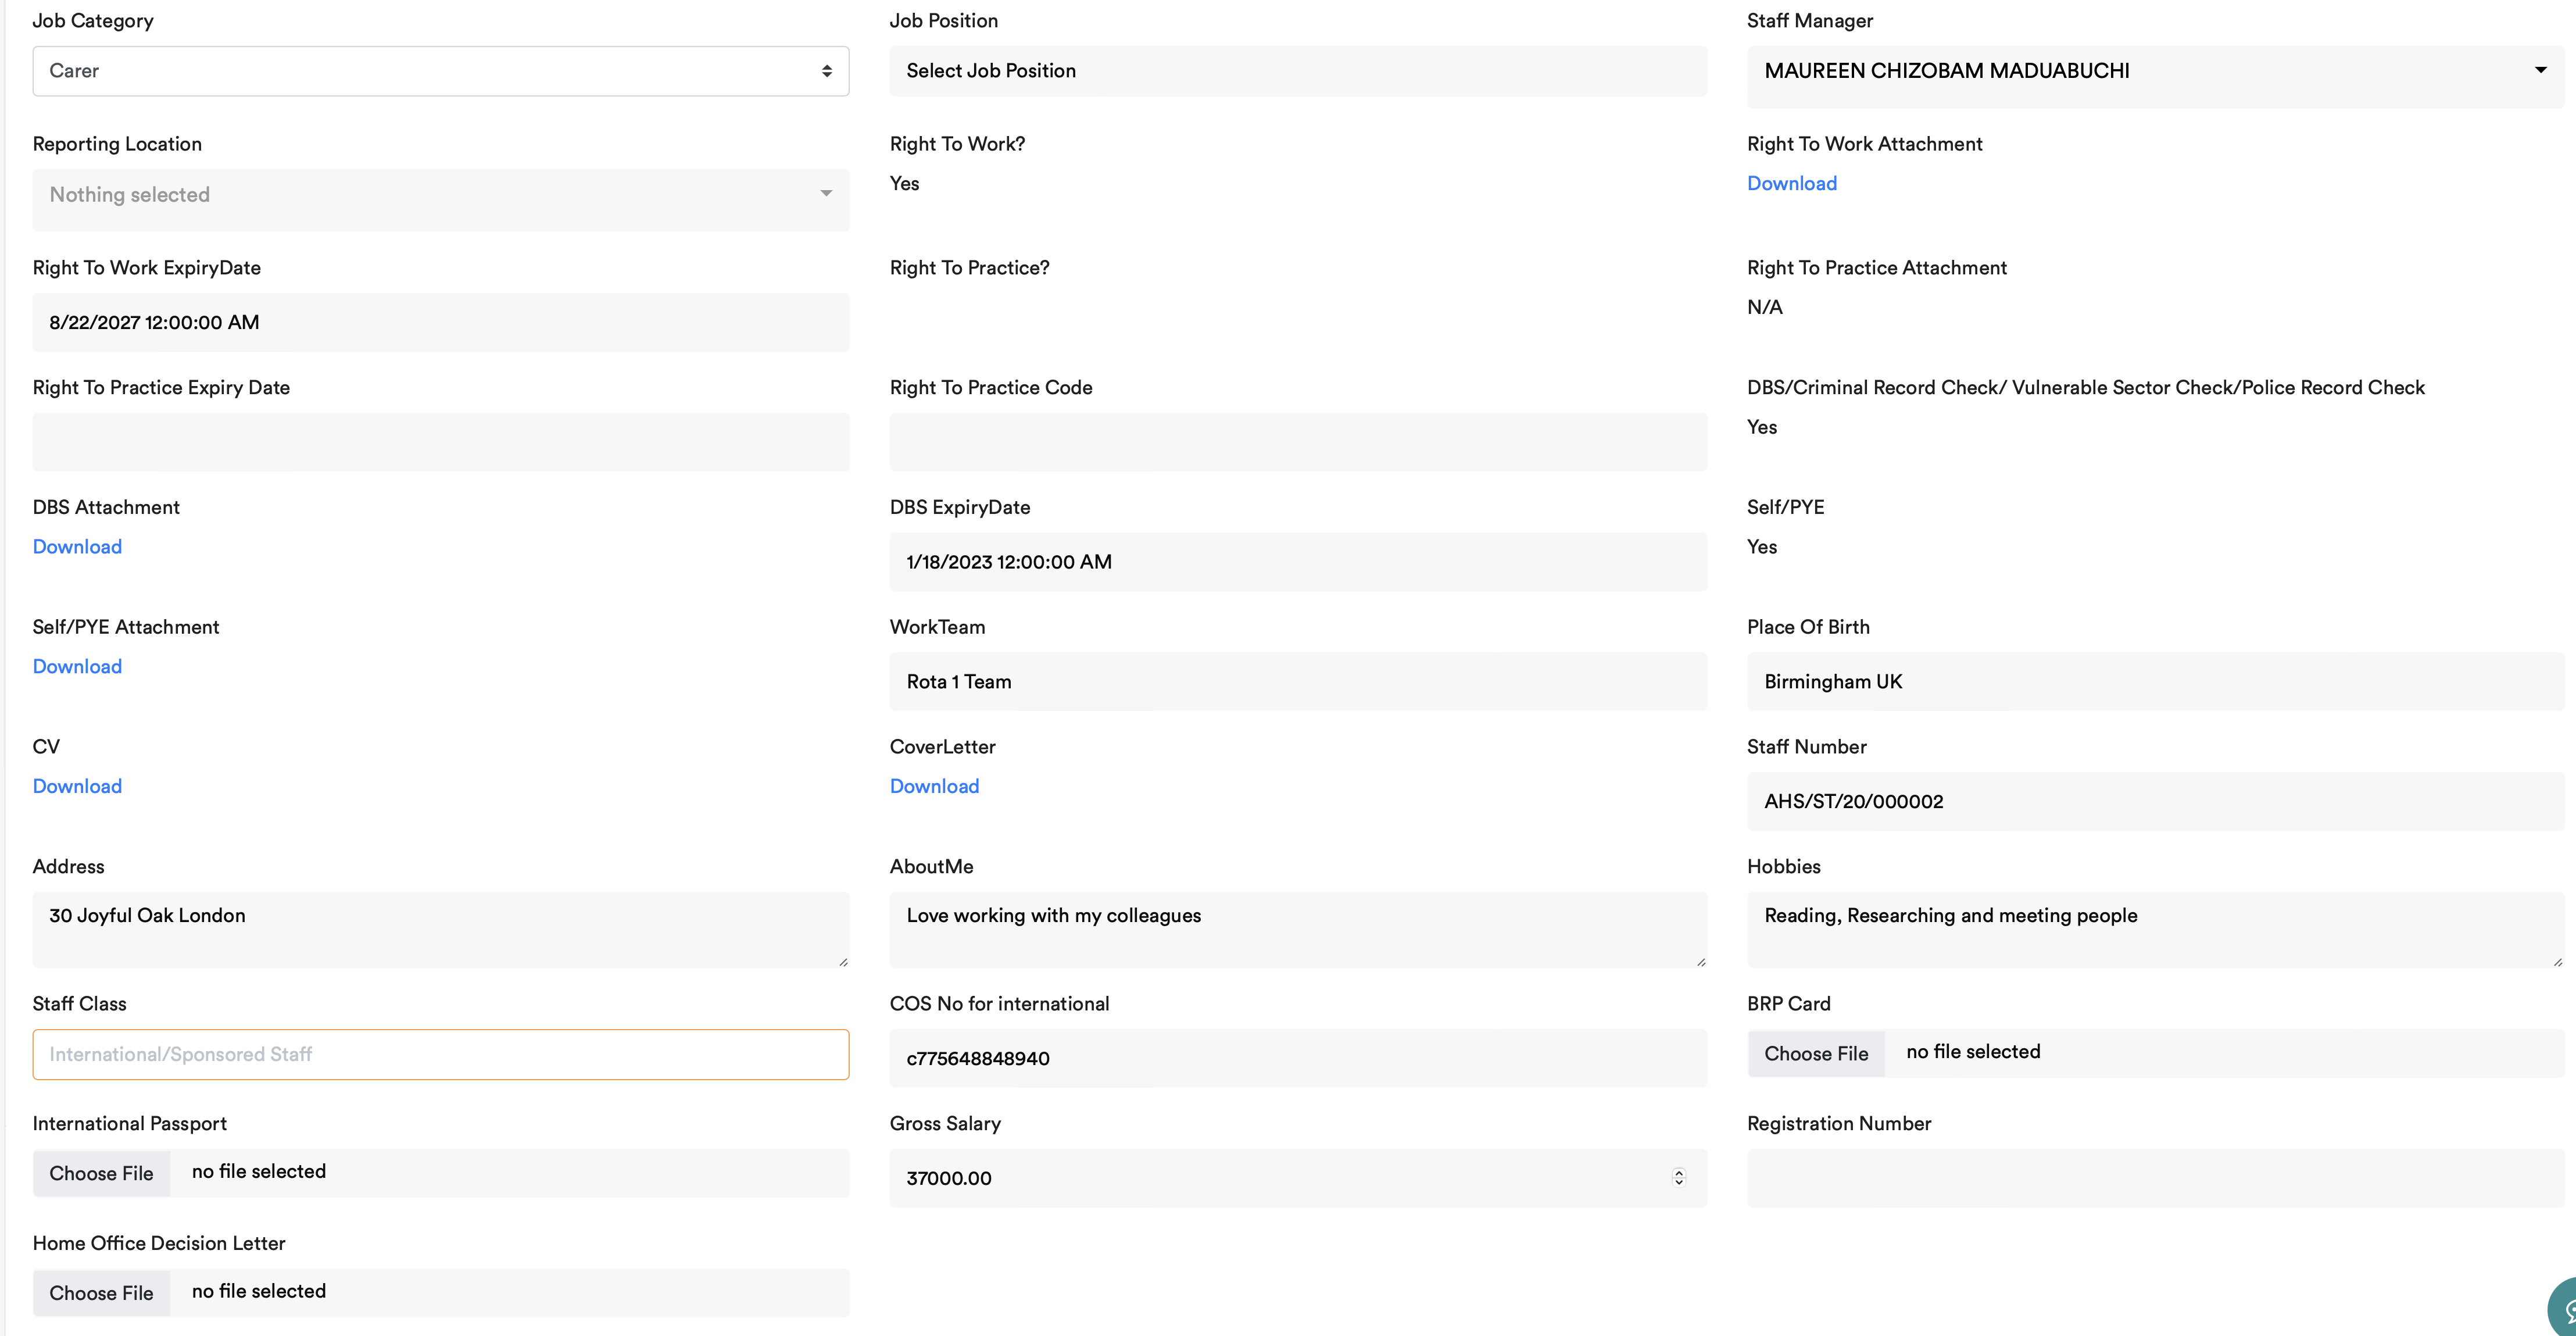Screen dimensions: 2576x1336
Task: Download the Right To Work attachment
Action: coord(1791,183)
